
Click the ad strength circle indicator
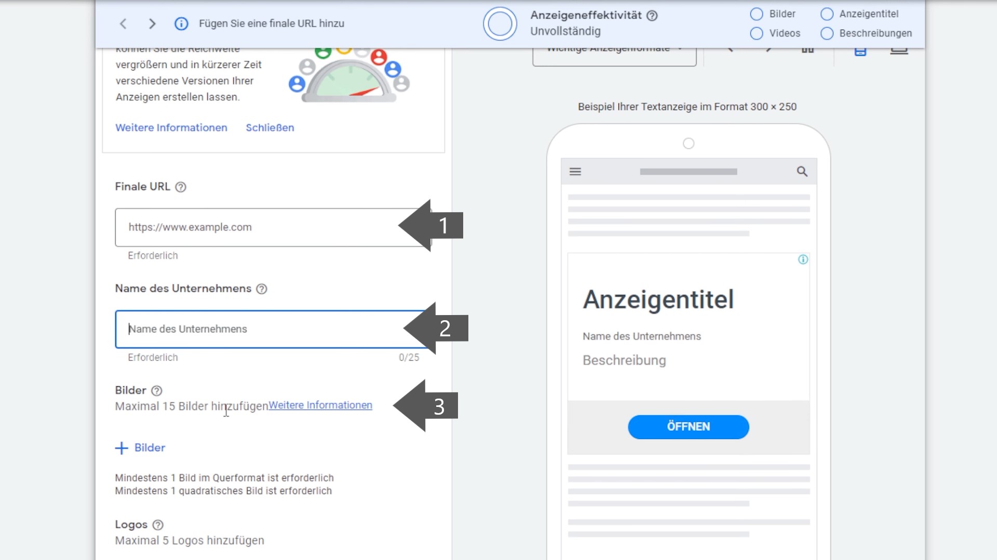click(x=500, y=23)
